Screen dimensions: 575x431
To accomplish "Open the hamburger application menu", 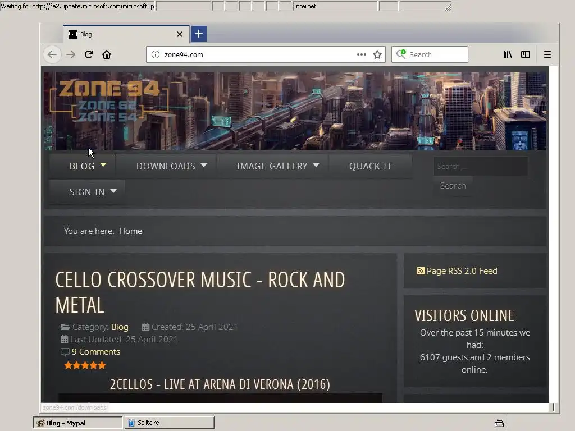I will pos(547,54).
